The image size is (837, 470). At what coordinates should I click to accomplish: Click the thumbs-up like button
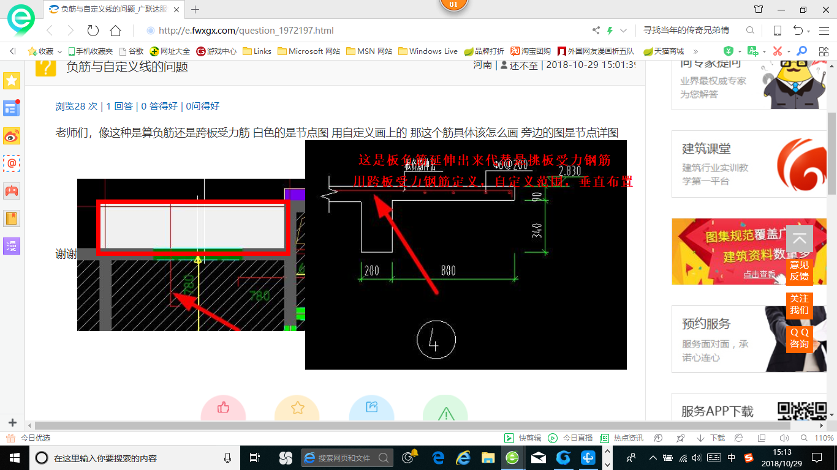tap(223, 409)
